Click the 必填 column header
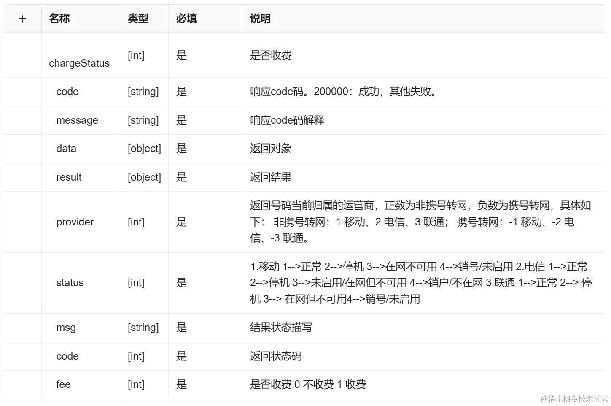The height and width of the screenshot is (406, 611). pyautogui.click(x=187, y=19)
